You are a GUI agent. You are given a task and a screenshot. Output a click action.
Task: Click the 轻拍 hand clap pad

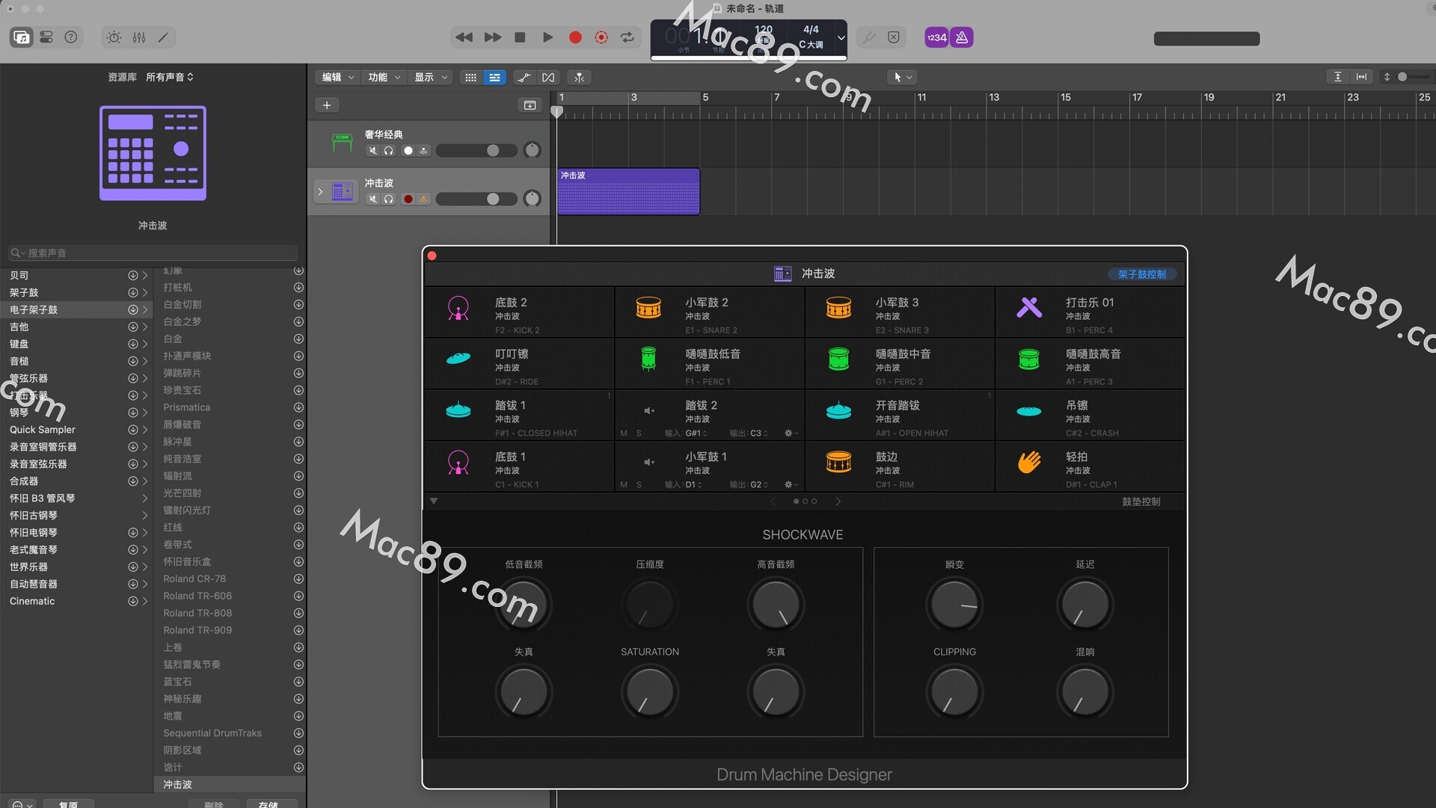coord(1029,462)
